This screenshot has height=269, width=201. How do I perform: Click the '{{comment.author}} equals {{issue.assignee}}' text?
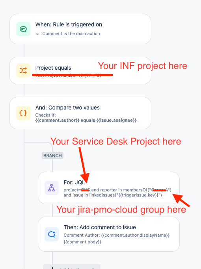pos(86,120)
